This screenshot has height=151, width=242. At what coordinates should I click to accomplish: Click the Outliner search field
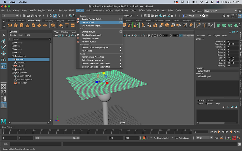pos(32,39)
